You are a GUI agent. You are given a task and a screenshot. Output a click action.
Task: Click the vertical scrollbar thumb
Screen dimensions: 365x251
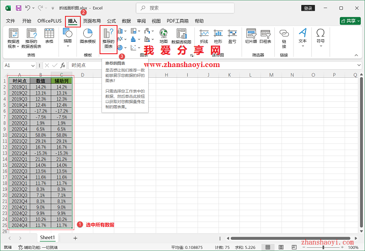pyautogui.click(x=361, y=152)
